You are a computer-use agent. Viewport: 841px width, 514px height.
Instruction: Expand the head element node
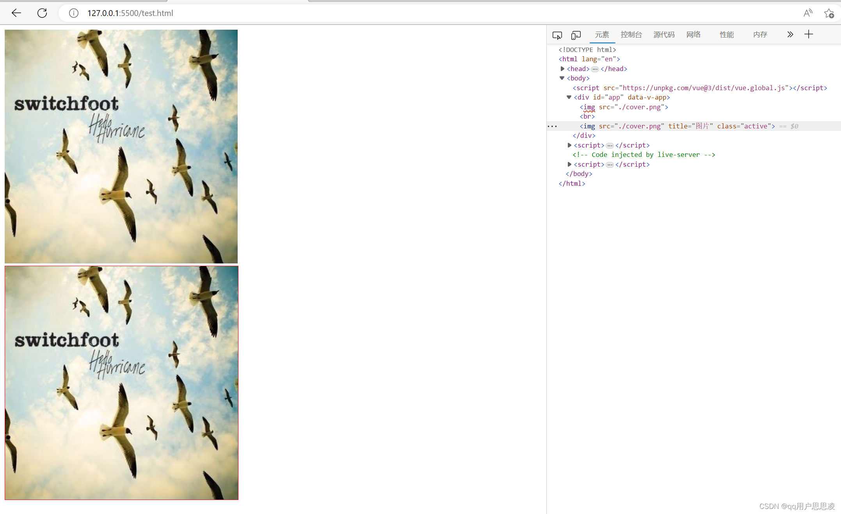pos(562,69)
